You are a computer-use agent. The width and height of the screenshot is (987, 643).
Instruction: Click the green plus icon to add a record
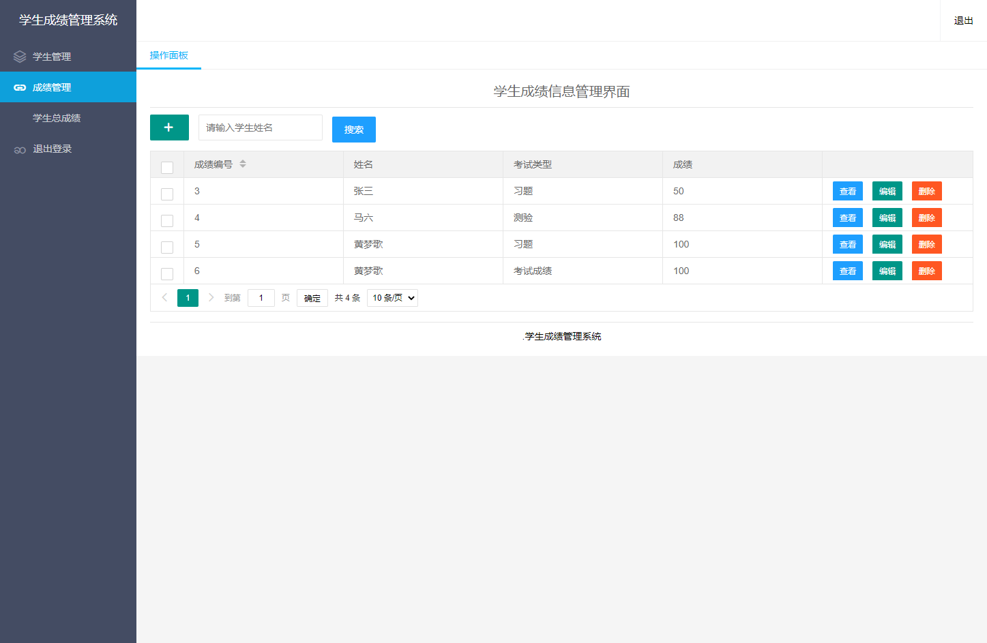click(168, 128)
